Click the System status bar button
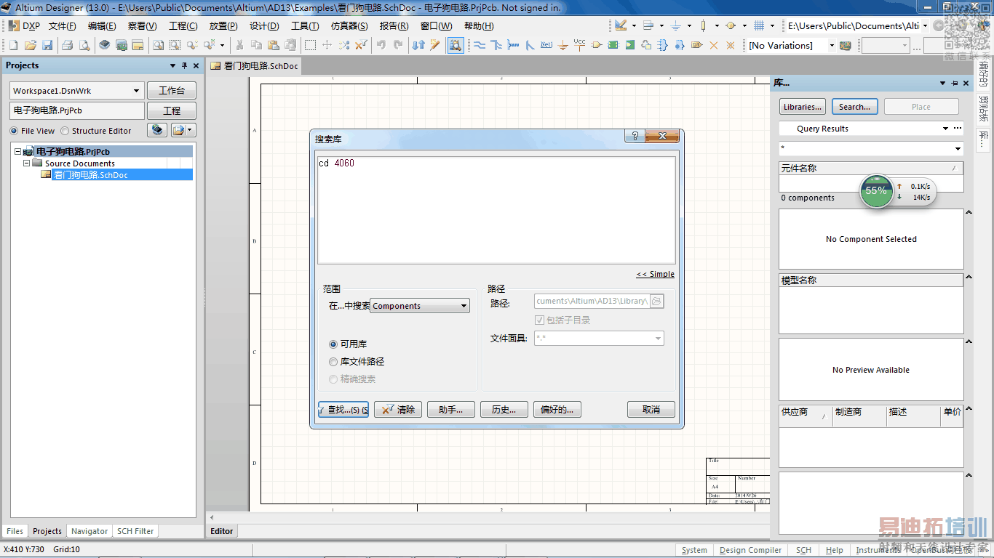Screen dimensions: 994x558 694,550
